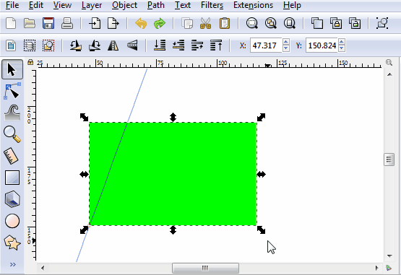
Task: Paste from clipboard
Action: click(x=225, y=24)
